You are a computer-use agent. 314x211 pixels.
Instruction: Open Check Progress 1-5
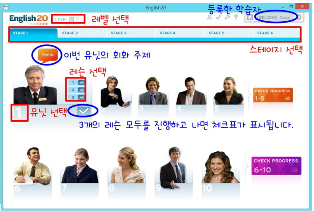click(x=273, y=94)
